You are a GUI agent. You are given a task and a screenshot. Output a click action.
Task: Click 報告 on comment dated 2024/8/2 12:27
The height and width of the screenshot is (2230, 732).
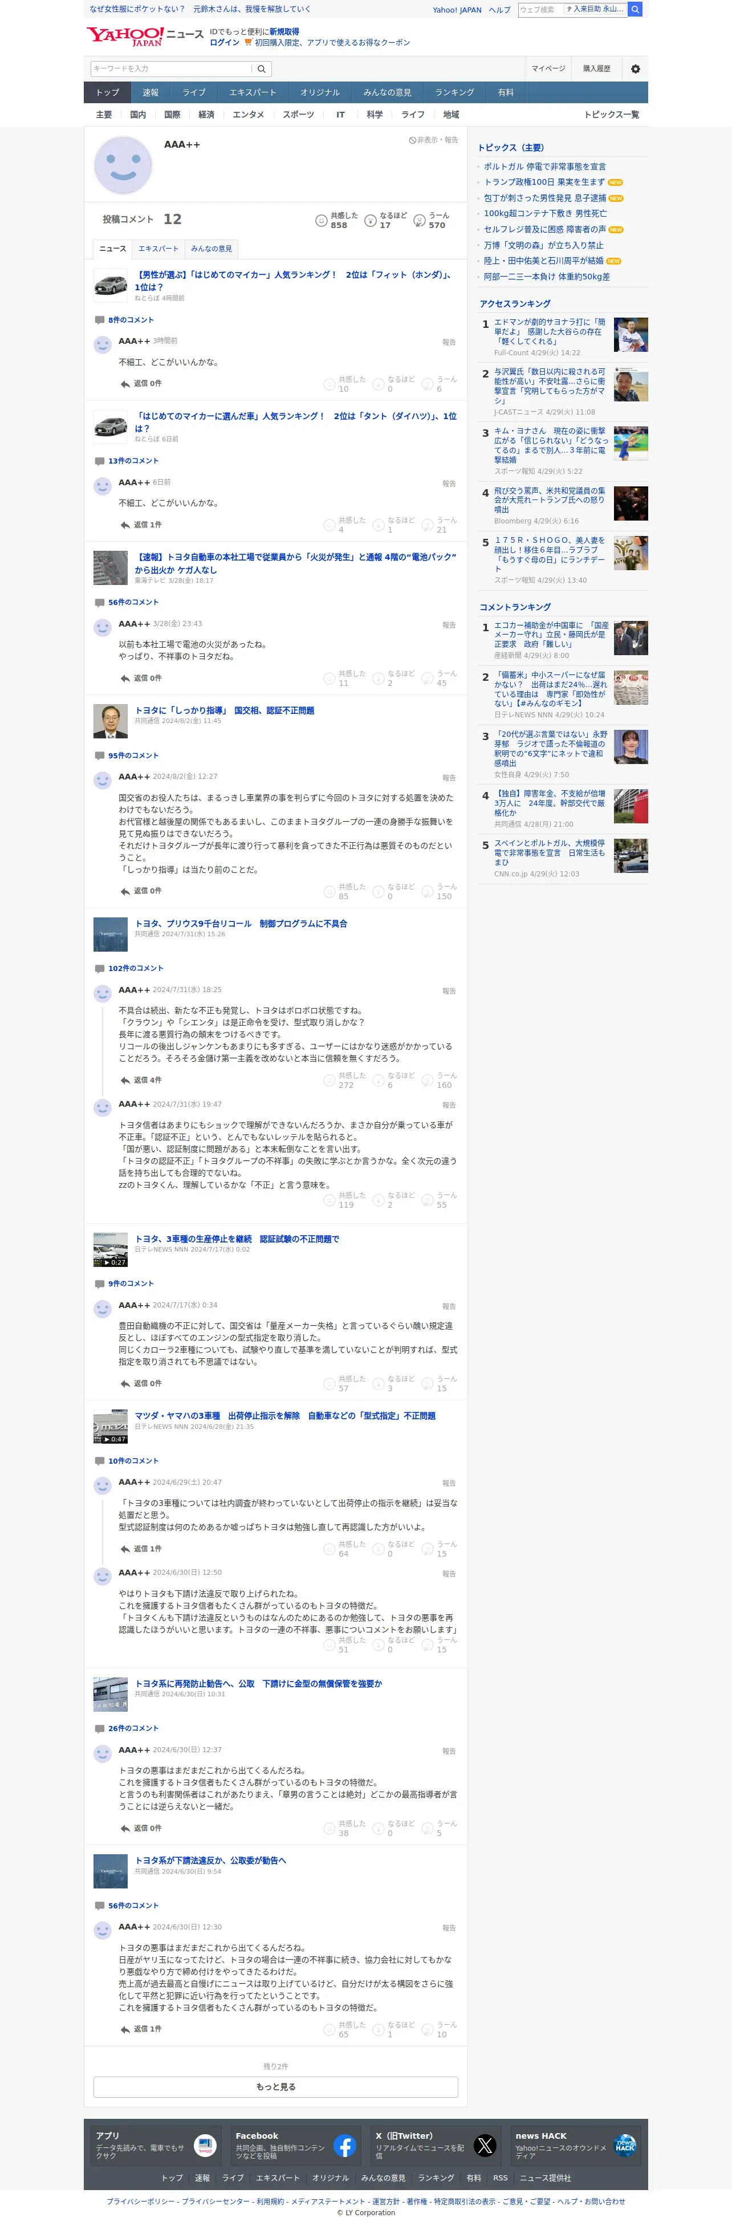click(x=449, y=777)
